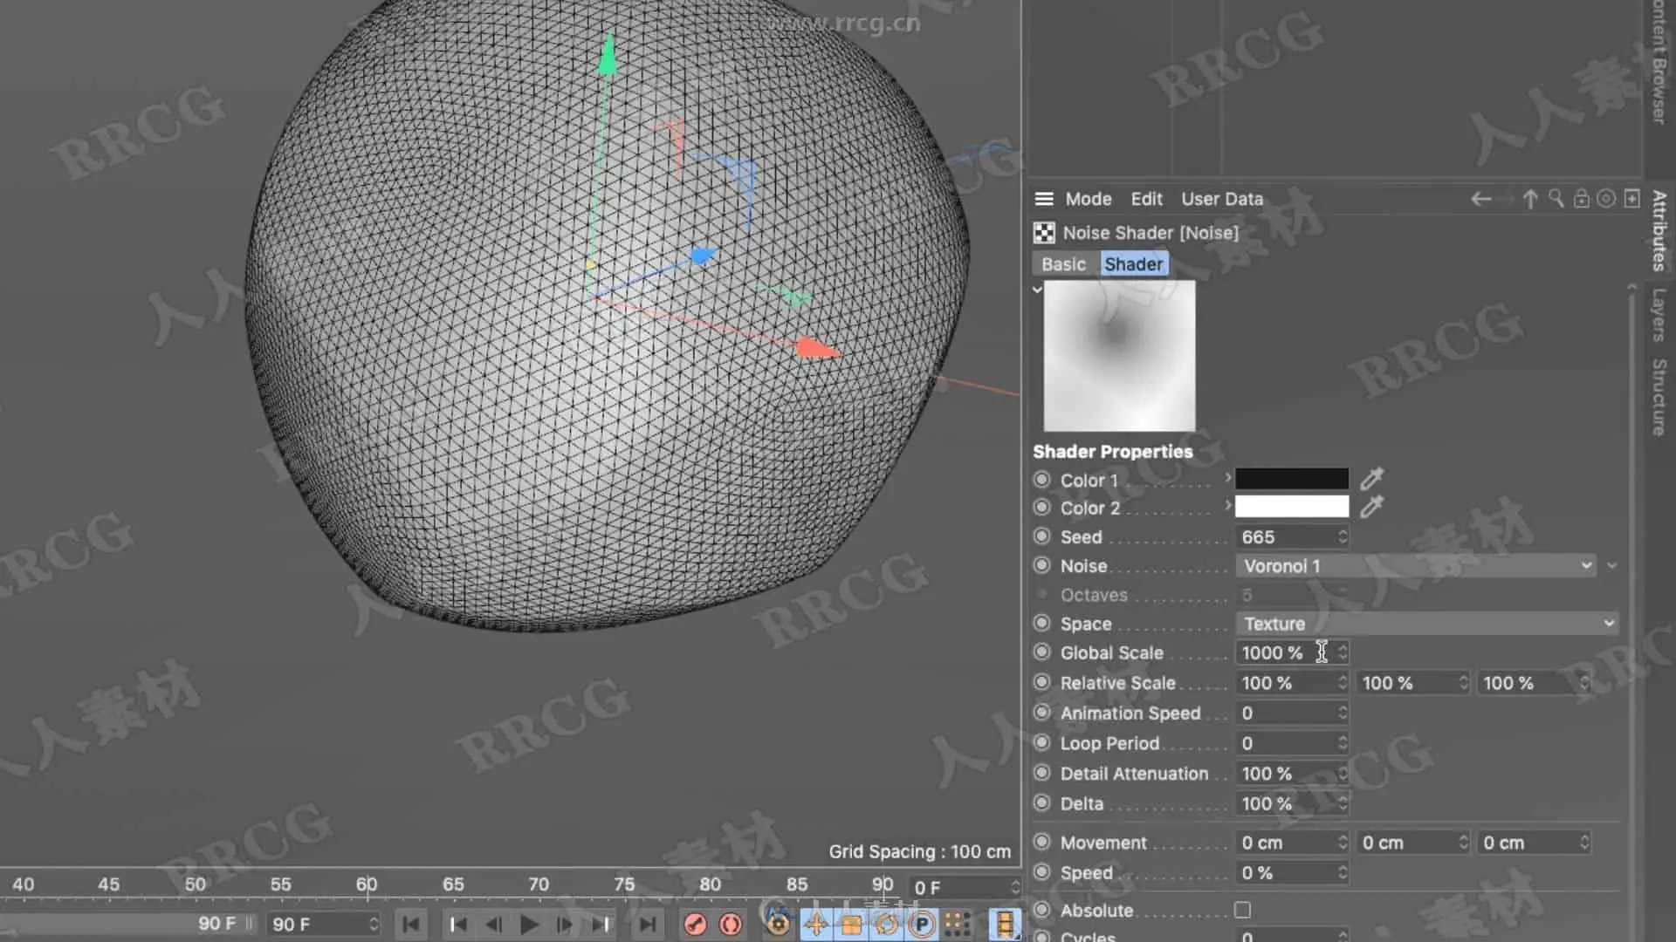Image resolution: width=1676 pixels, height=942 pixels.
Task: Expand the Color 2 sub-channels arrow
Action: [1227, 505]
